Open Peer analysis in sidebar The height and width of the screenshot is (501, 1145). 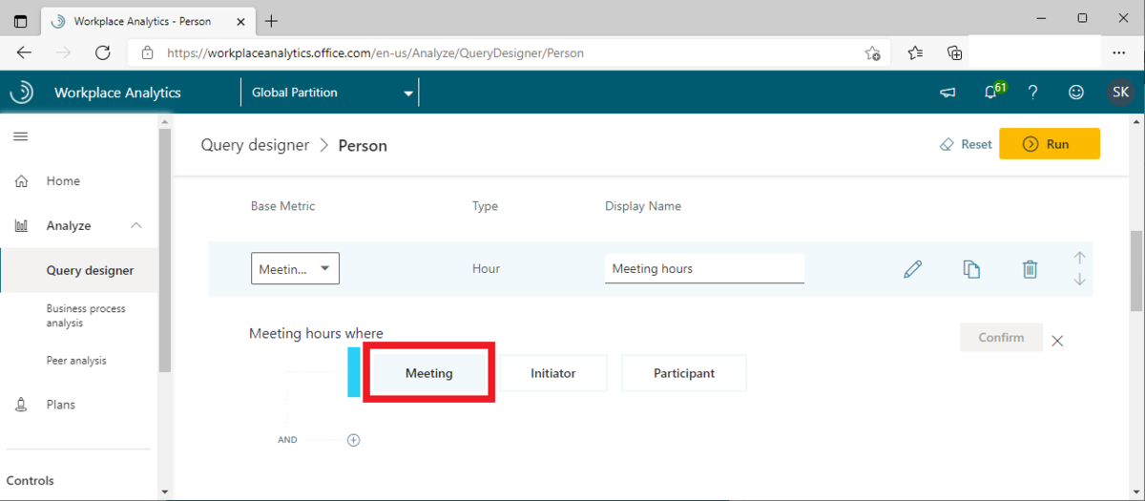[x=76, y=361]
